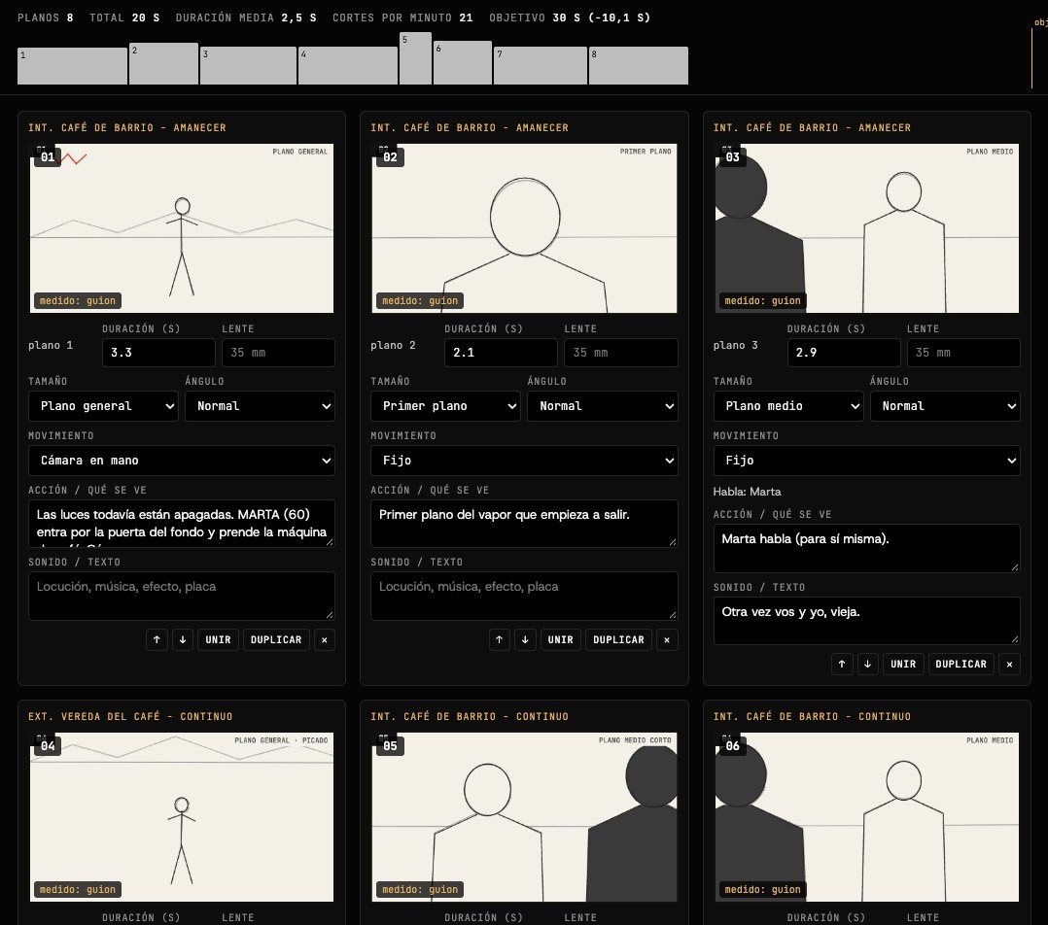Click UNIR button on plano 2

pos(561,639)
